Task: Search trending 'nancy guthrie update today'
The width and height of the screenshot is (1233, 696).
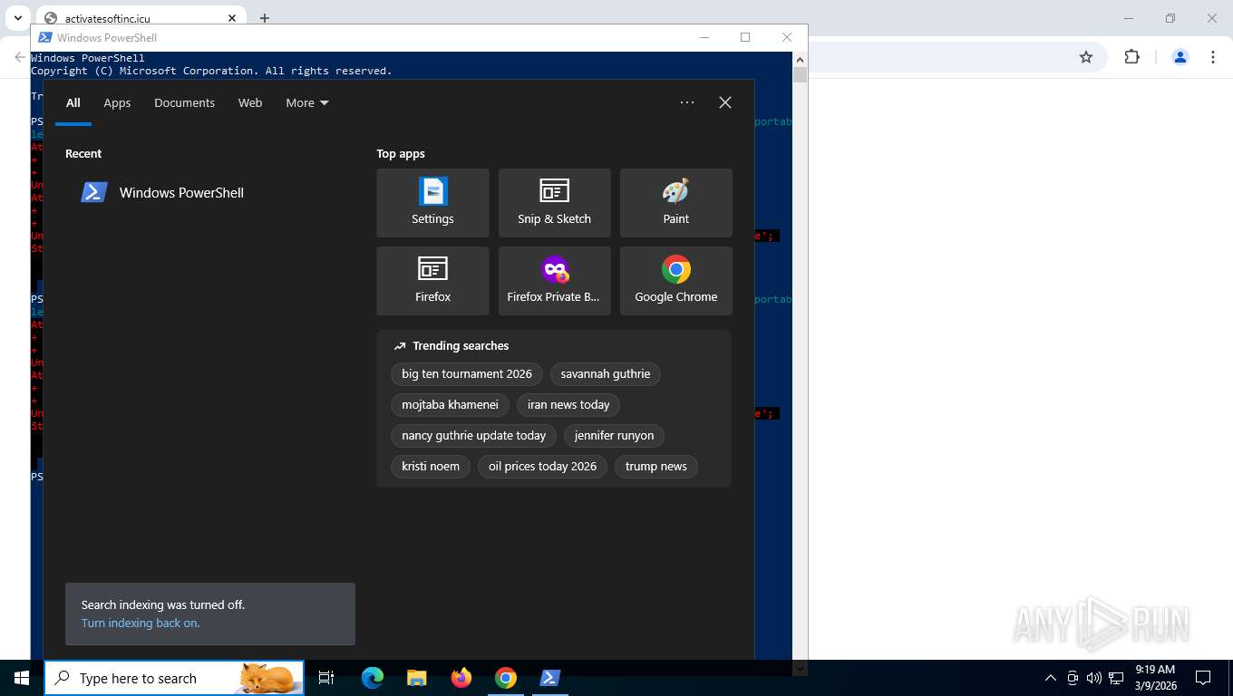Action: pyautogui.click(x=473, y=436)
